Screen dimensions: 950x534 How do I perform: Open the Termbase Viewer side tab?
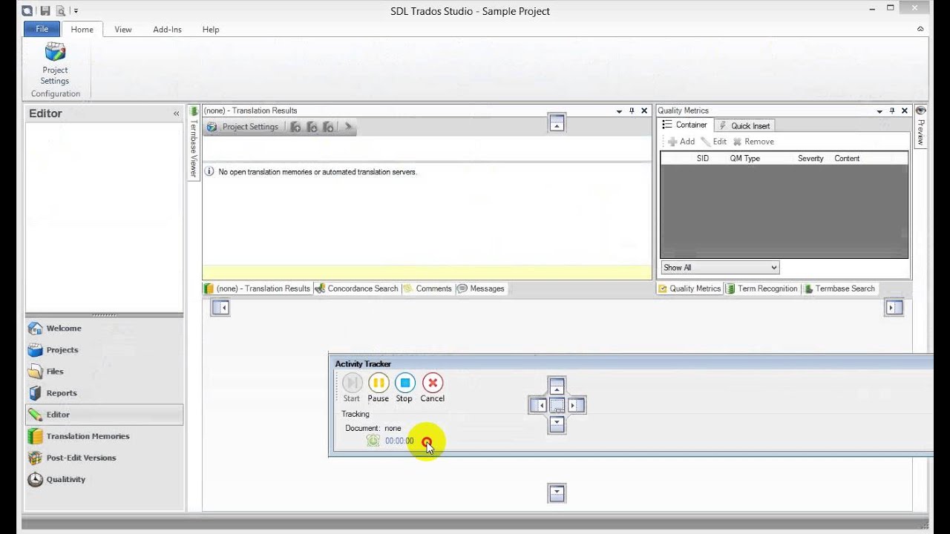(194, 142)
